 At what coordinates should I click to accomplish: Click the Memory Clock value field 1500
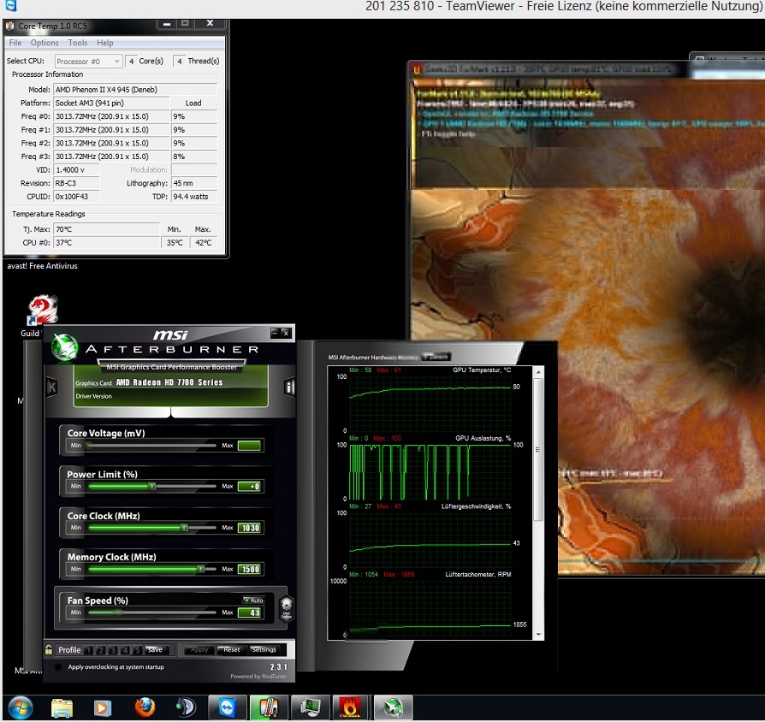[x=251, y=570]
